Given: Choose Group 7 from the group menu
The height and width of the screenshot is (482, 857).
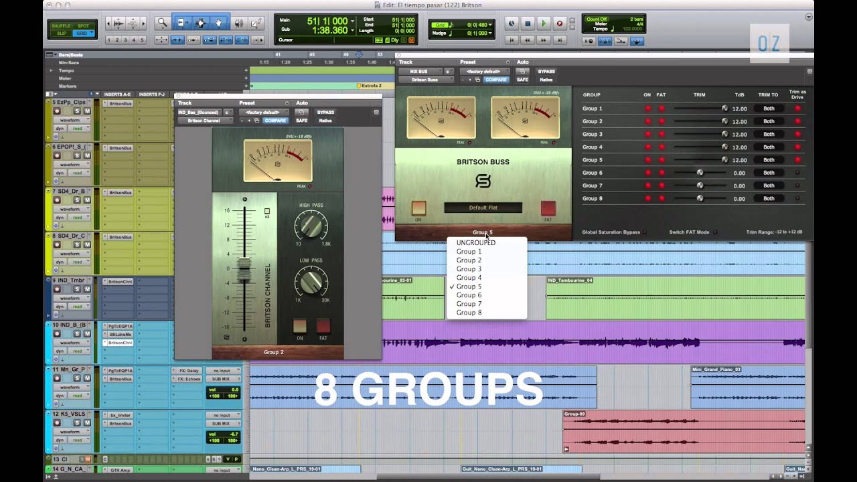Looking at the screenshot, I should tap(487, 304).
